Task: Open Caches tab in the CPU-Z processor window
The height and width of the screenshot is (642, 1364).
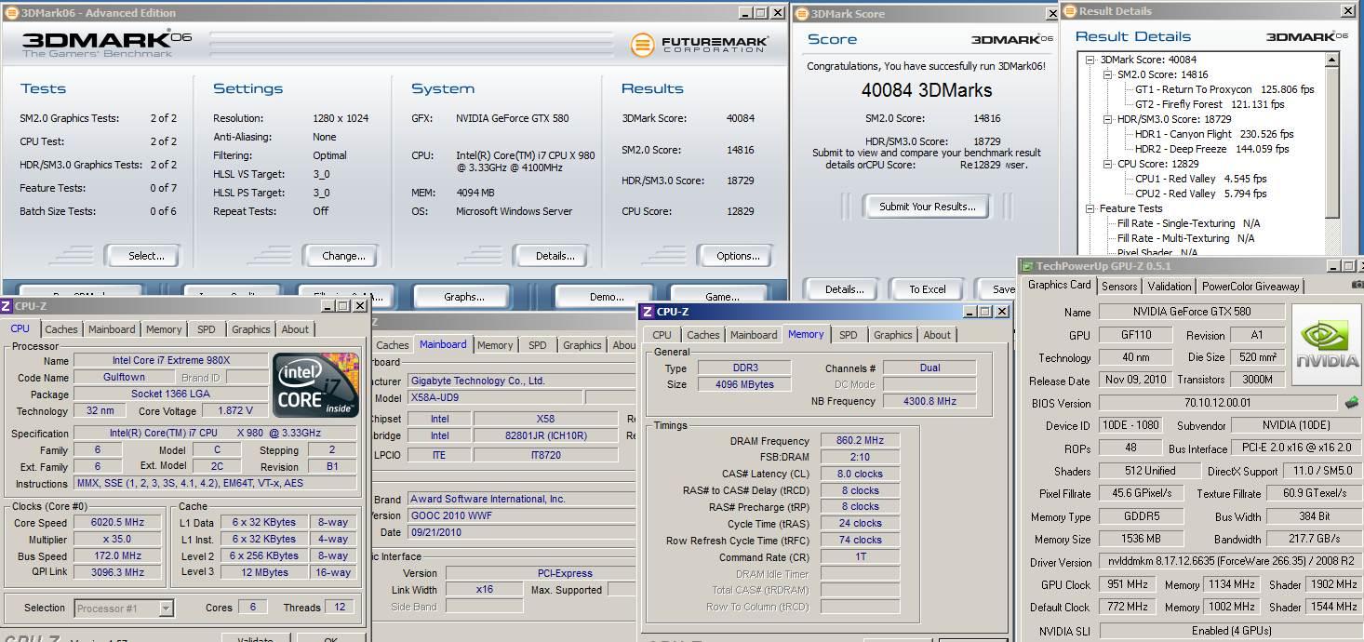Action: pyautogui.click(x=61, y=329)
